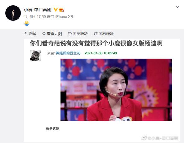
Task: Click the 小鹿-单口喜剧 profile avatar
Action: (x=13, y=13)
